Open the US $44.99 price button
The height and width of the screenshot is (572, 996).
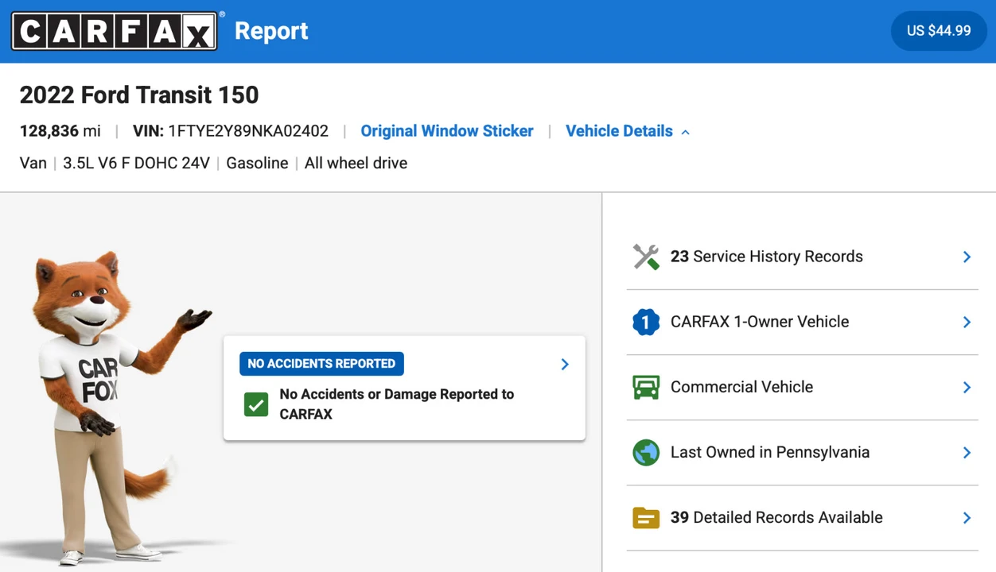939,31
